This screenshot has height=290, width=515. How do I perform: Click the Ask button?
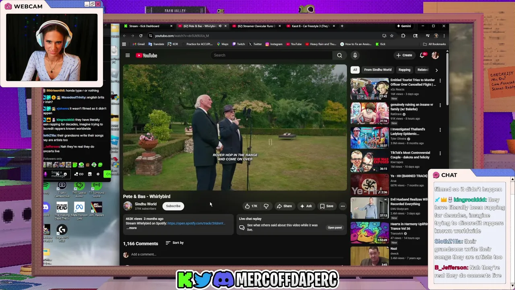306,206
